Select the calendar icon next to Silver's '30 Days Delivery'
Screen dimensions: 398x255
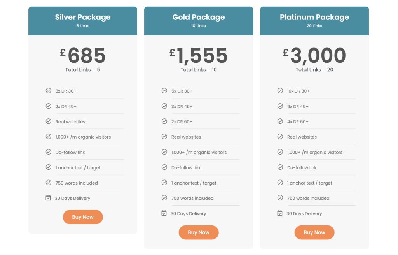point(48,197)
